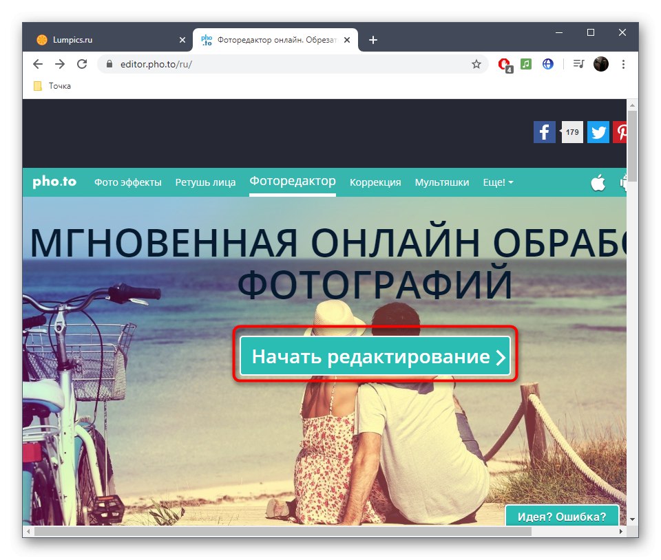Open the Chrome three-dot menu
This screenshot has height=560, width=661.
click(x=623, y=63)
